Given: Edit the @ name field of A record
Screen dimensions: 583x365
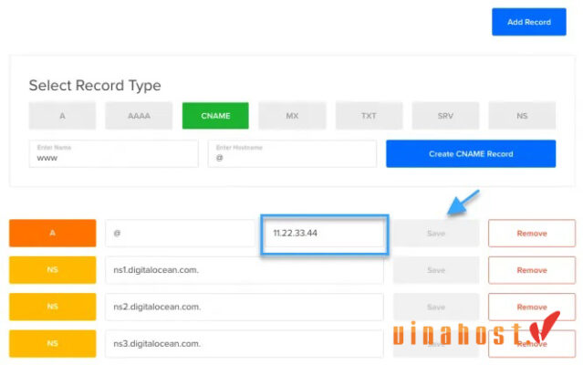Looking at the screenshot, I should pos(182,233).
